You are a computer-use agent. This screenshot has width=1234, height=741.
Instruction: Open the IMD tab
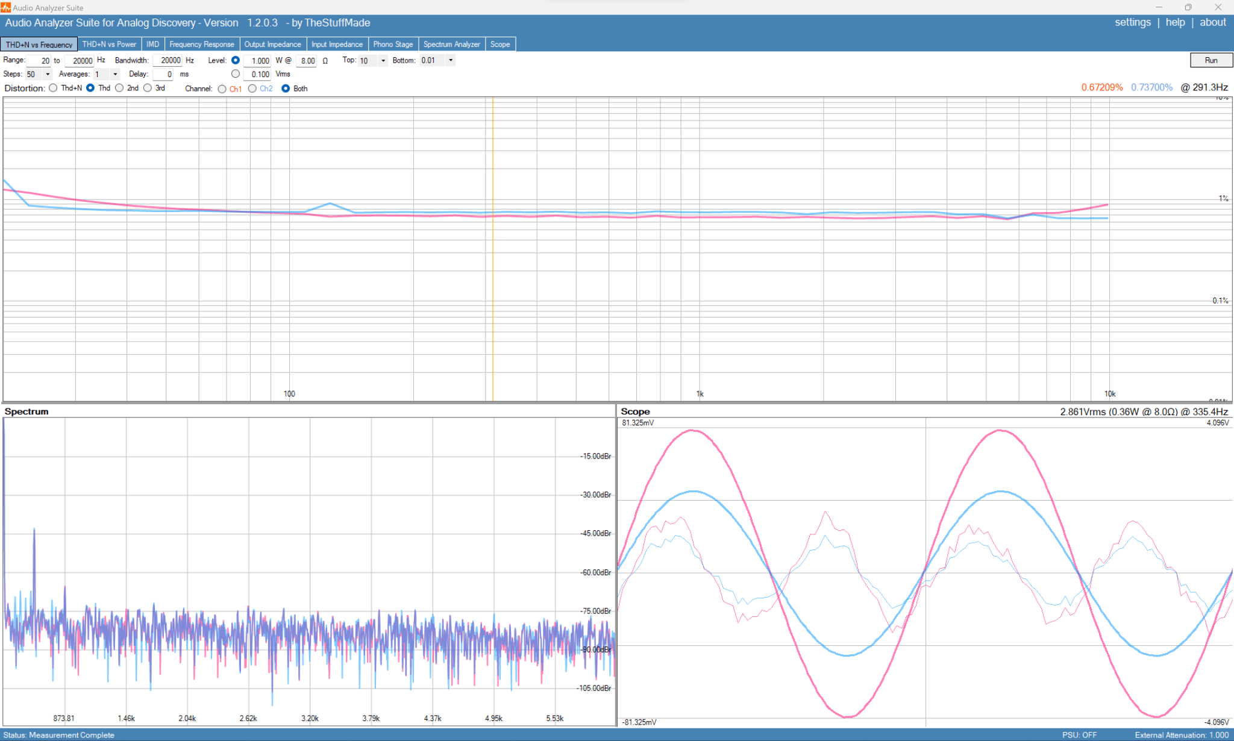click(153, 45)
